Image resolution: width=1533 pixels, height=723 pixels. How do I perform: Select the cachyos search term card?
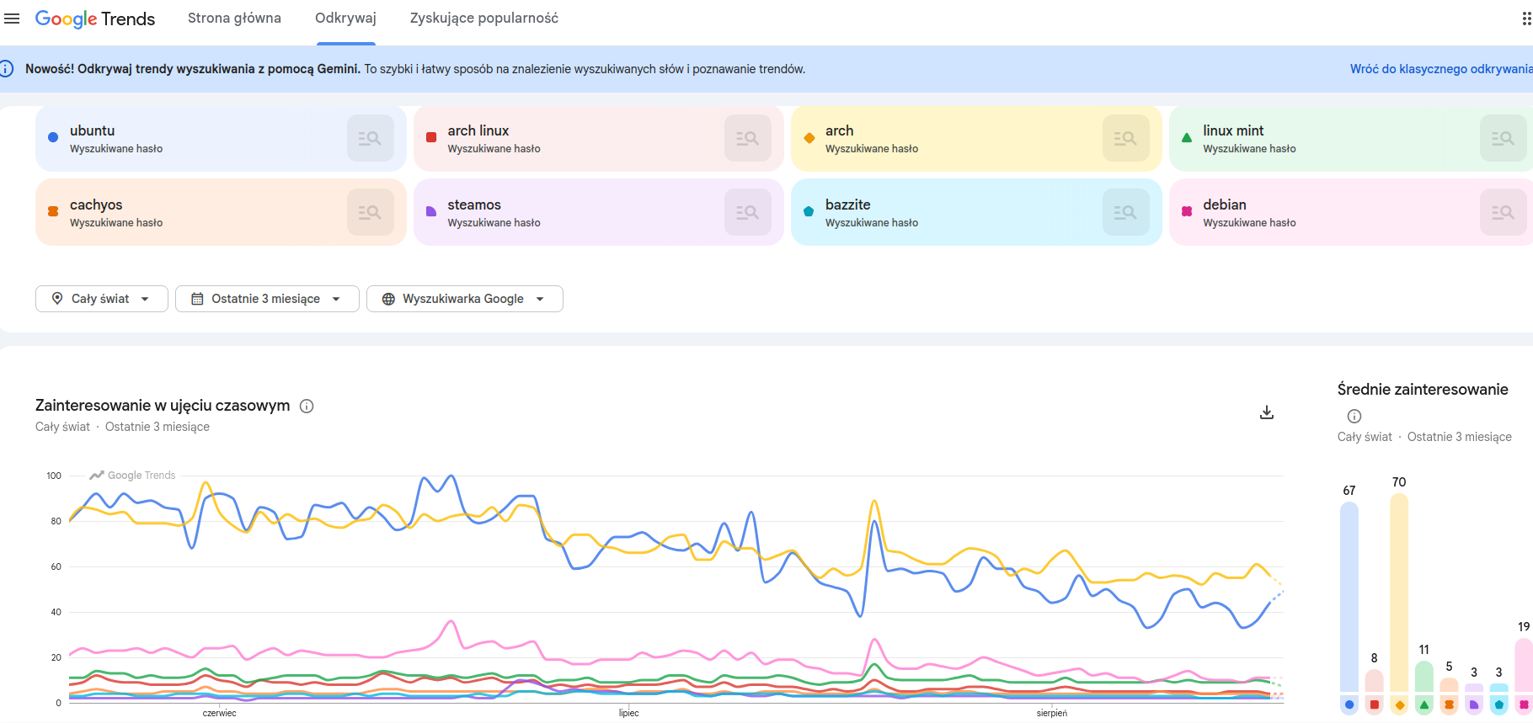tap(221, 212)
